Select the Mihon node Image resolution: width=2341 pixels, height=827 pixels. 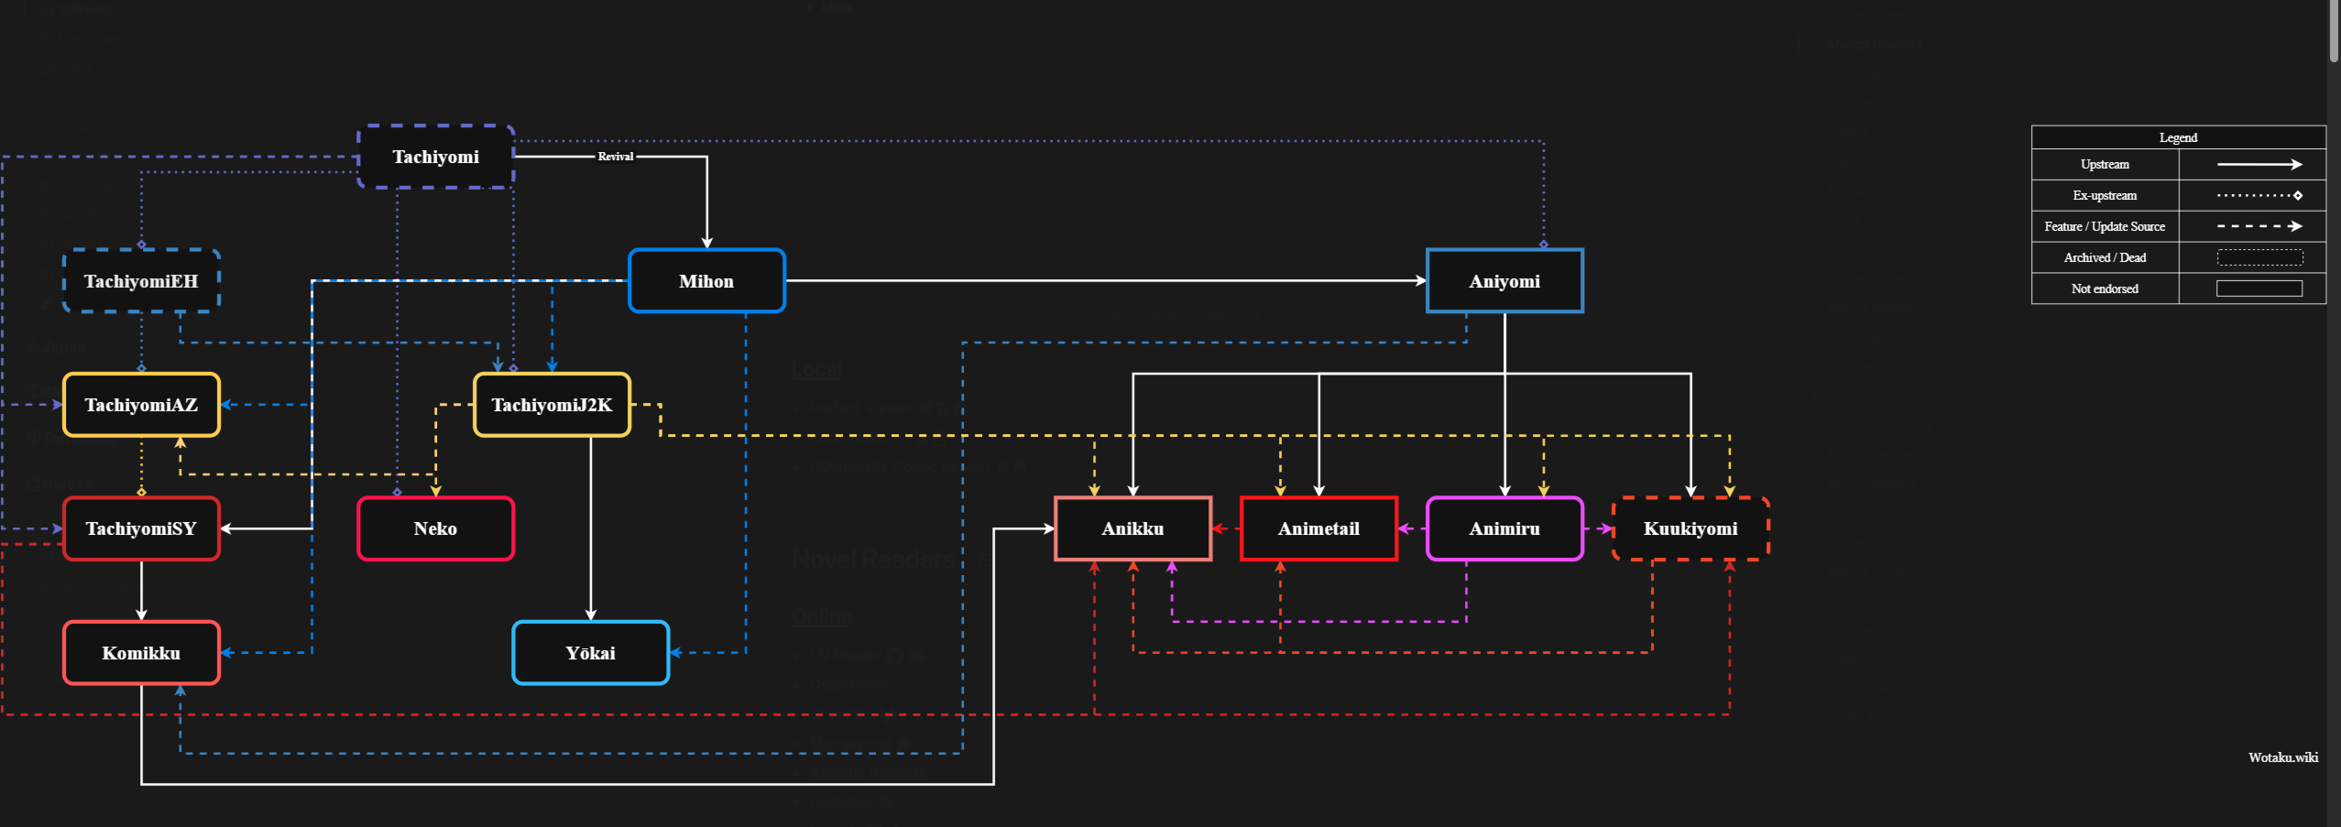click(x=706, y=281)
